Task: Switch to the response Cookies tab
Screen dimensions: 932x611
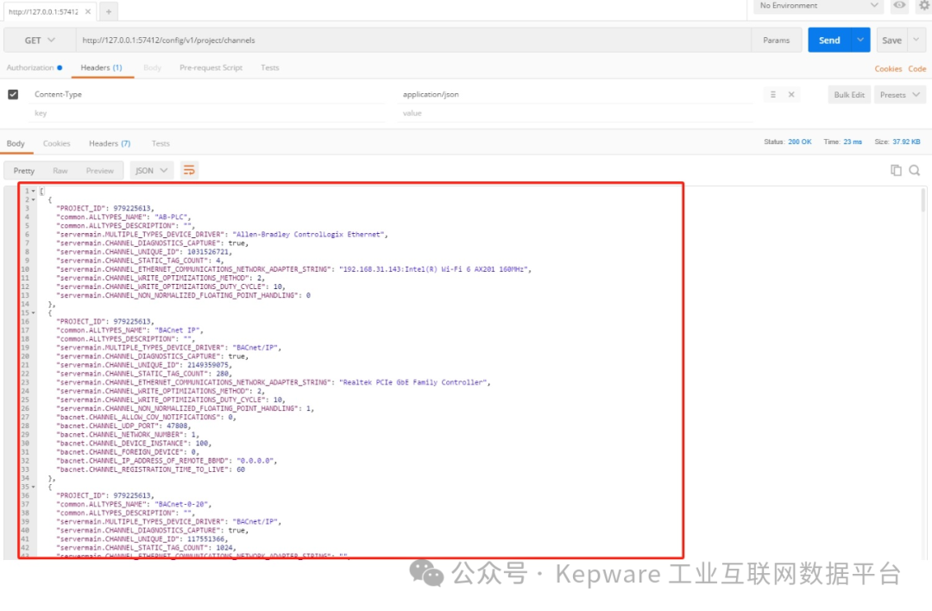Action: point(56,144)
